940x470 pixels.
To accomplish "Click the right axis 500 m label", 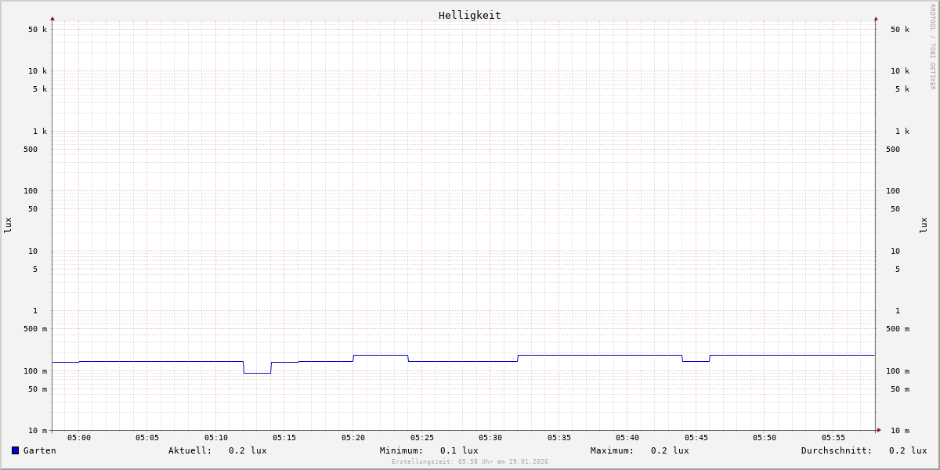I will (x=898, y=329).
